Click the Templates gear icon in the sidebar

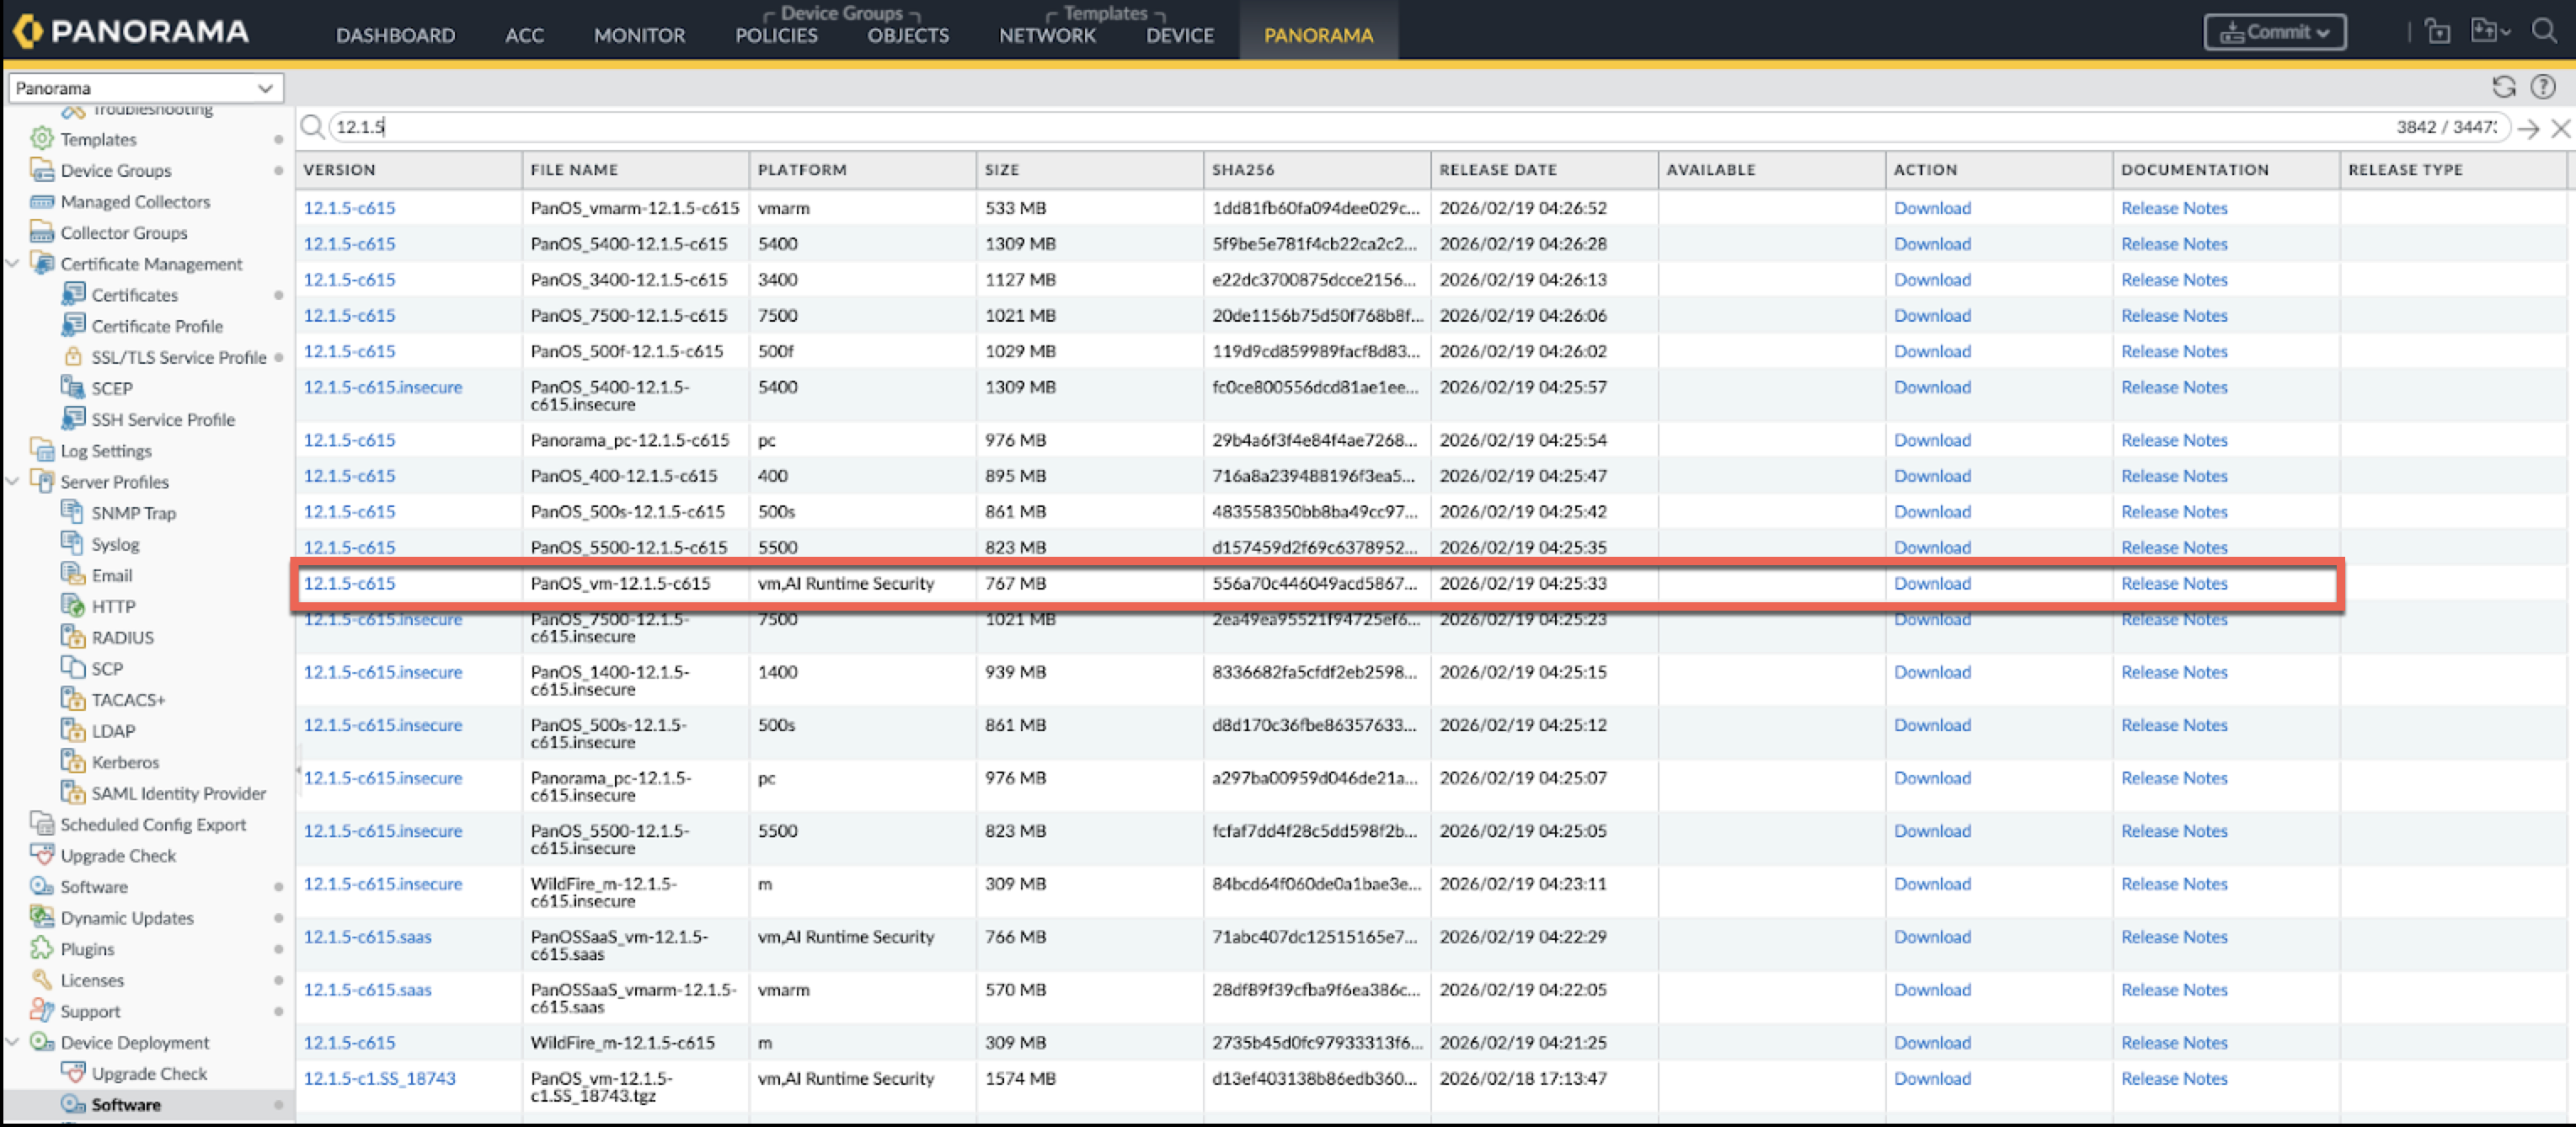coord(41,139)
